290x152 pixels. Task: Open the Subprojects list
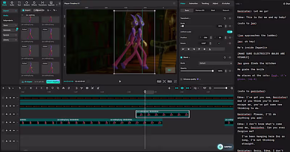pyautogui.click(x=8, y=20)
